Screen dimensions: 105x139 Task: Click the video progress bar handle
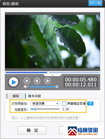click(48, 73)
